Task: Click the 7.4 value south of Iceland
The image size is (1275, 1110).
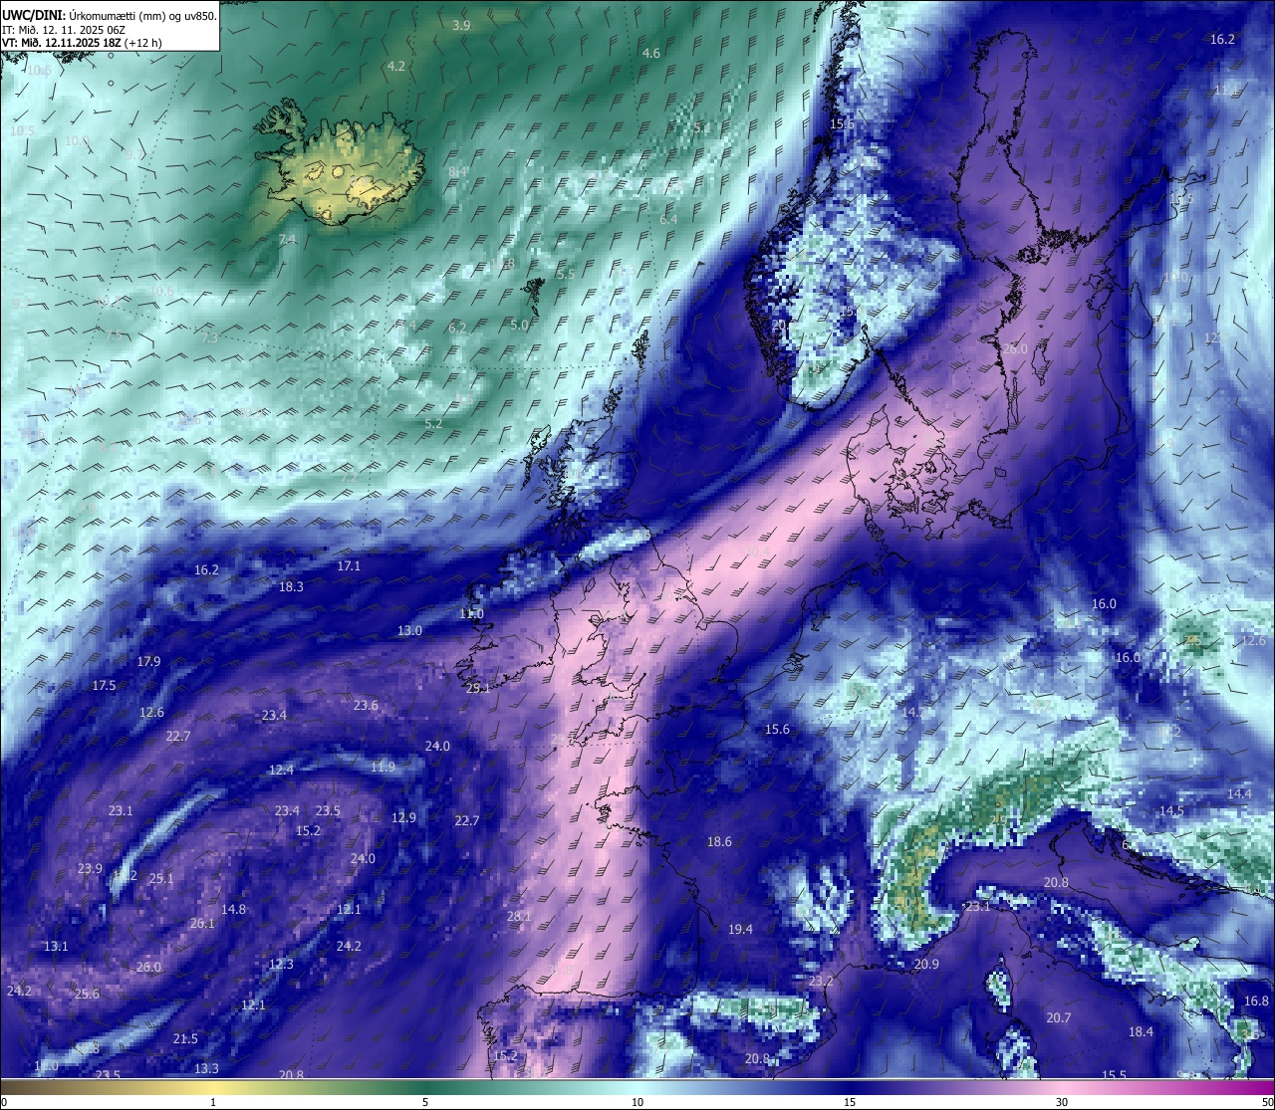Action: [288, 240]
